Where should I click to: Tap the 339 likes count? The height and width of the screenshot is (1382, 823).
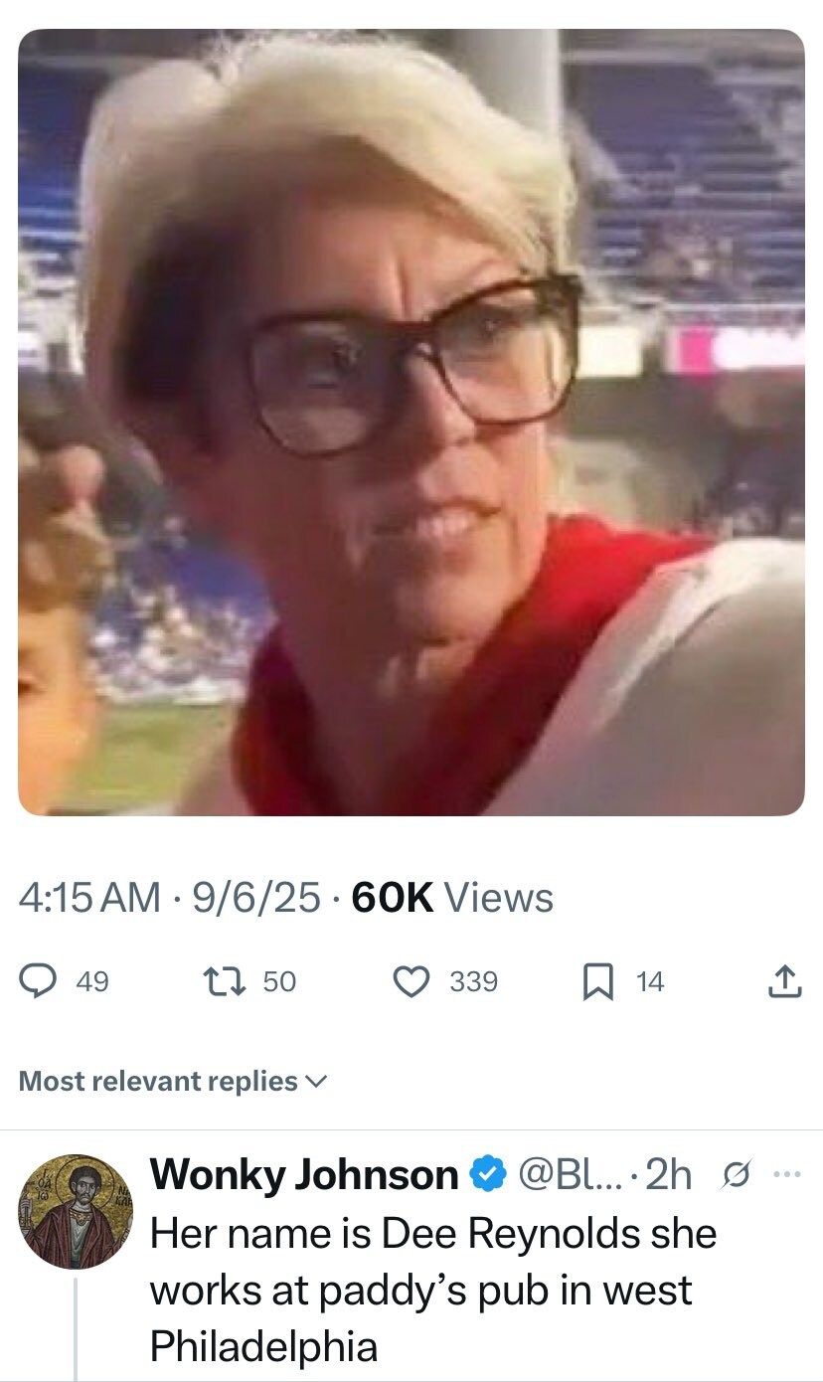coord(473,982)
